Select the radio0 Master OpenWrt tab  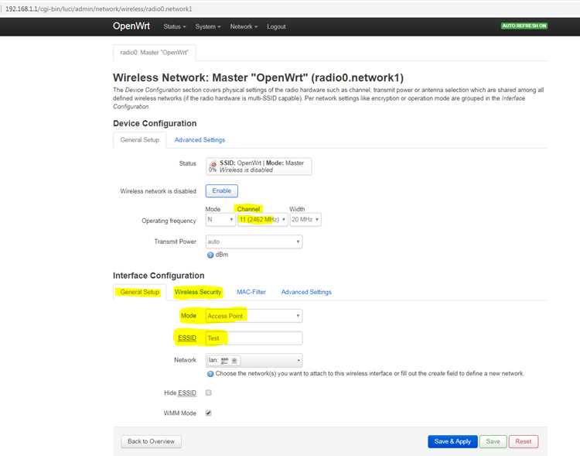pos(154,53)
